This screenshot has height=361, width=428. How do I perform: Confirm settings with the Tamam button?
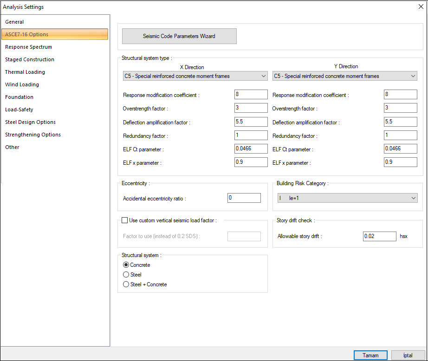click(370, 355)
